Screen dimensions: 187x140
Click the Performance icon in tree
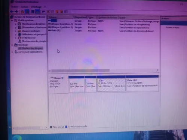click(19, 38)
